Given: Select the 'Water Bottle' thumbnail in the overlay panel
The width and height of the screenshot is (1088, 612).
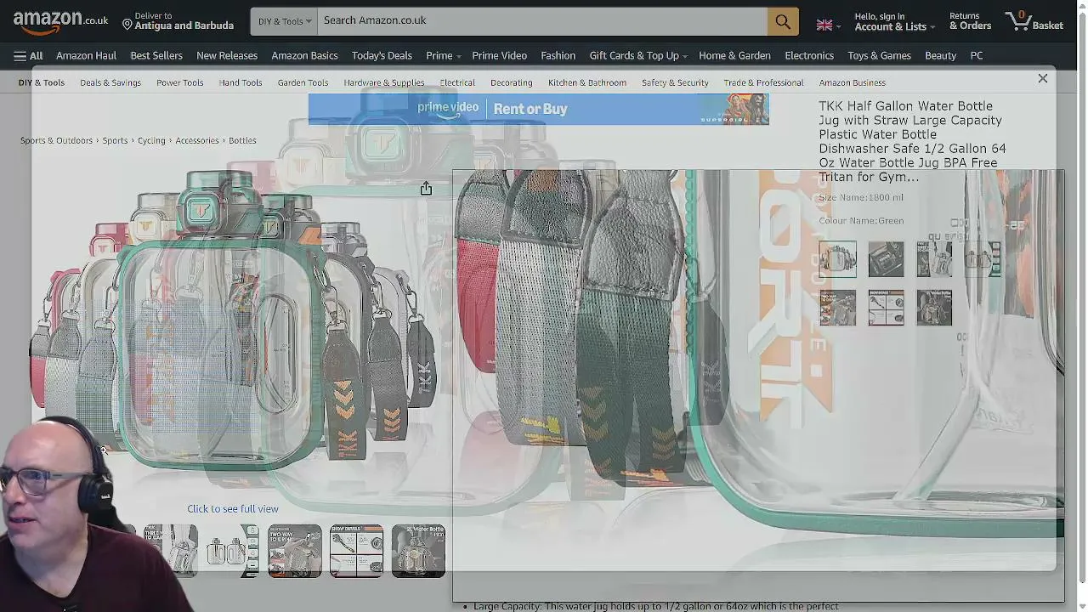Looking at the screenshot, I should click(x=934, y=308).
